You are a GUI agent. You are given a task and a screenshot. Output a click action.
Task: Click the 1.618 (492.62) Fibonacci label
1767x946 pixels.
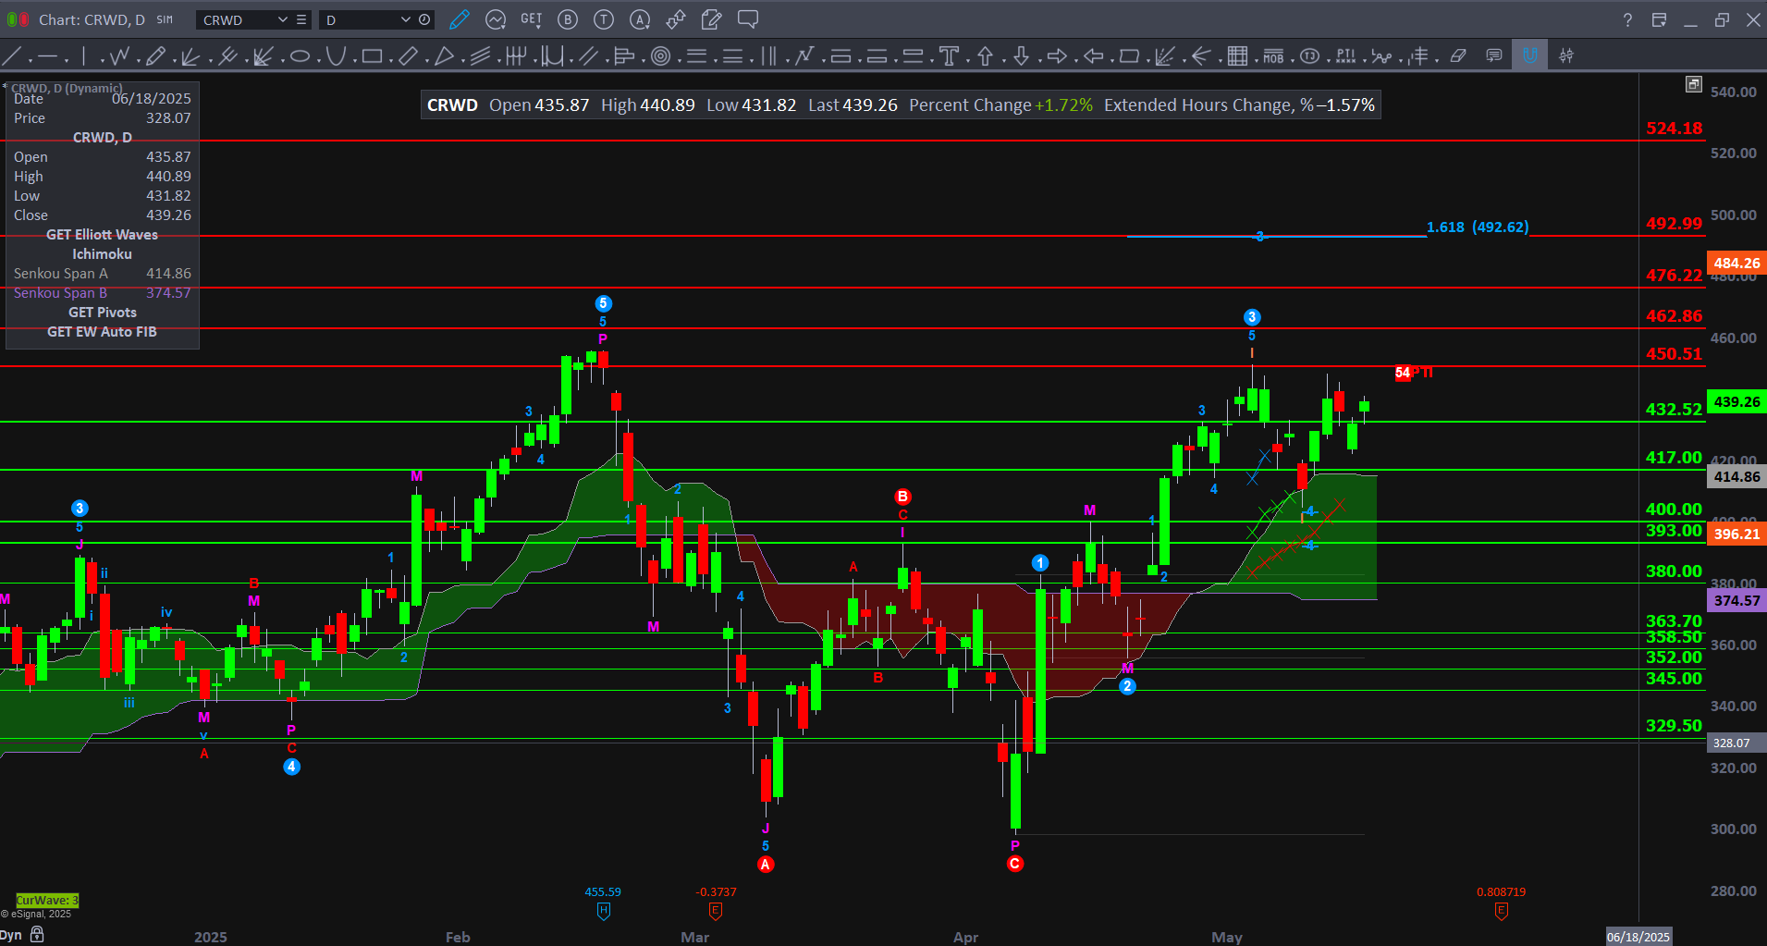pos(1477,227)
